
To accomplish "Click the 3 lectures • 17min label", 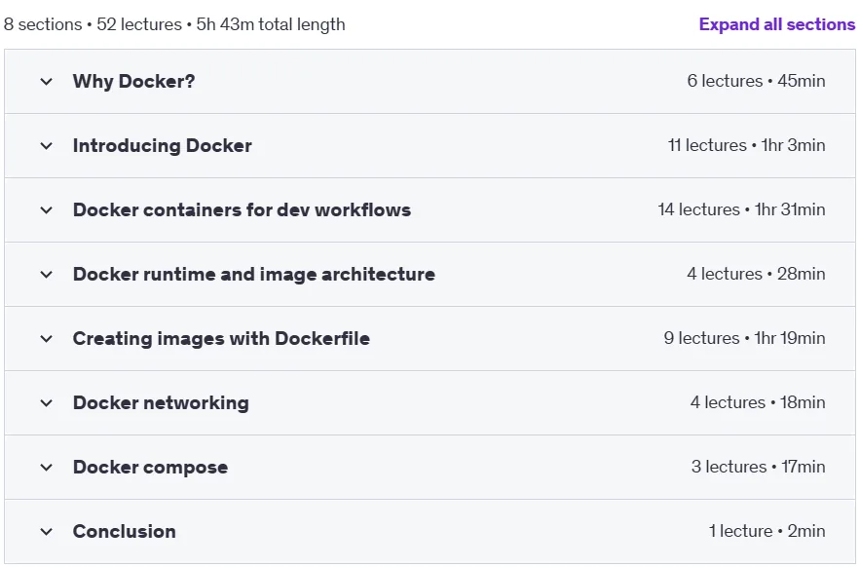I will [758, 466].
